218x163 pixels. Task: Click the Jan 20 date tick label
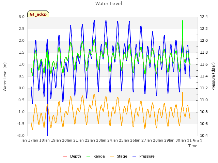coord(61,140)
